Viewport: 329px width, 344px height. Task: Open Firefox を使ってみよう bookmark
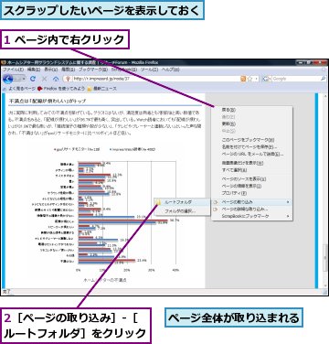60,89
